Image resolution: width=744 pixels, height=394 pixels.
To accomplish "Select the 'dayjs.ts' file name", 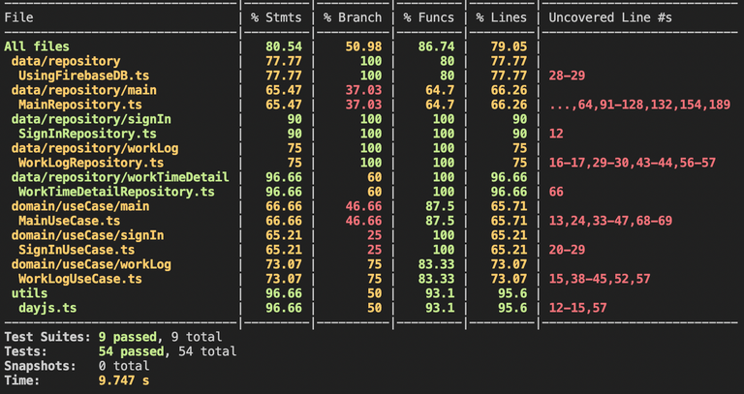I will pyautogui.click(x=47, y=308).
